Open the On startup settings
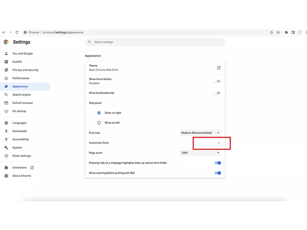This screenshot has width=307, height=230. coord(19,111)
